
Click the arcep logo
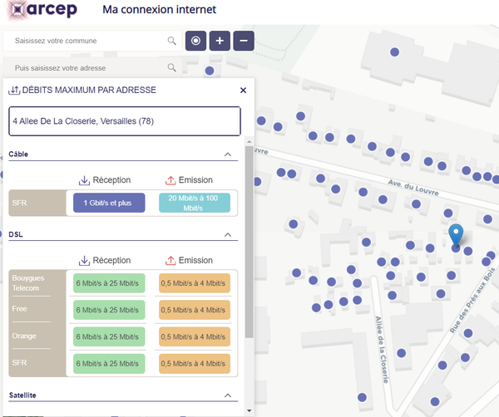tap(42, 10)
